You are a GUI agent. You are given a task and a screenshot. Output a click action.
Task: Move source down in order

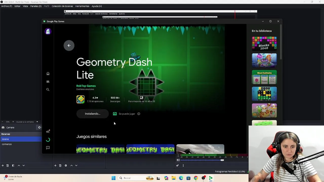point(76,166)
